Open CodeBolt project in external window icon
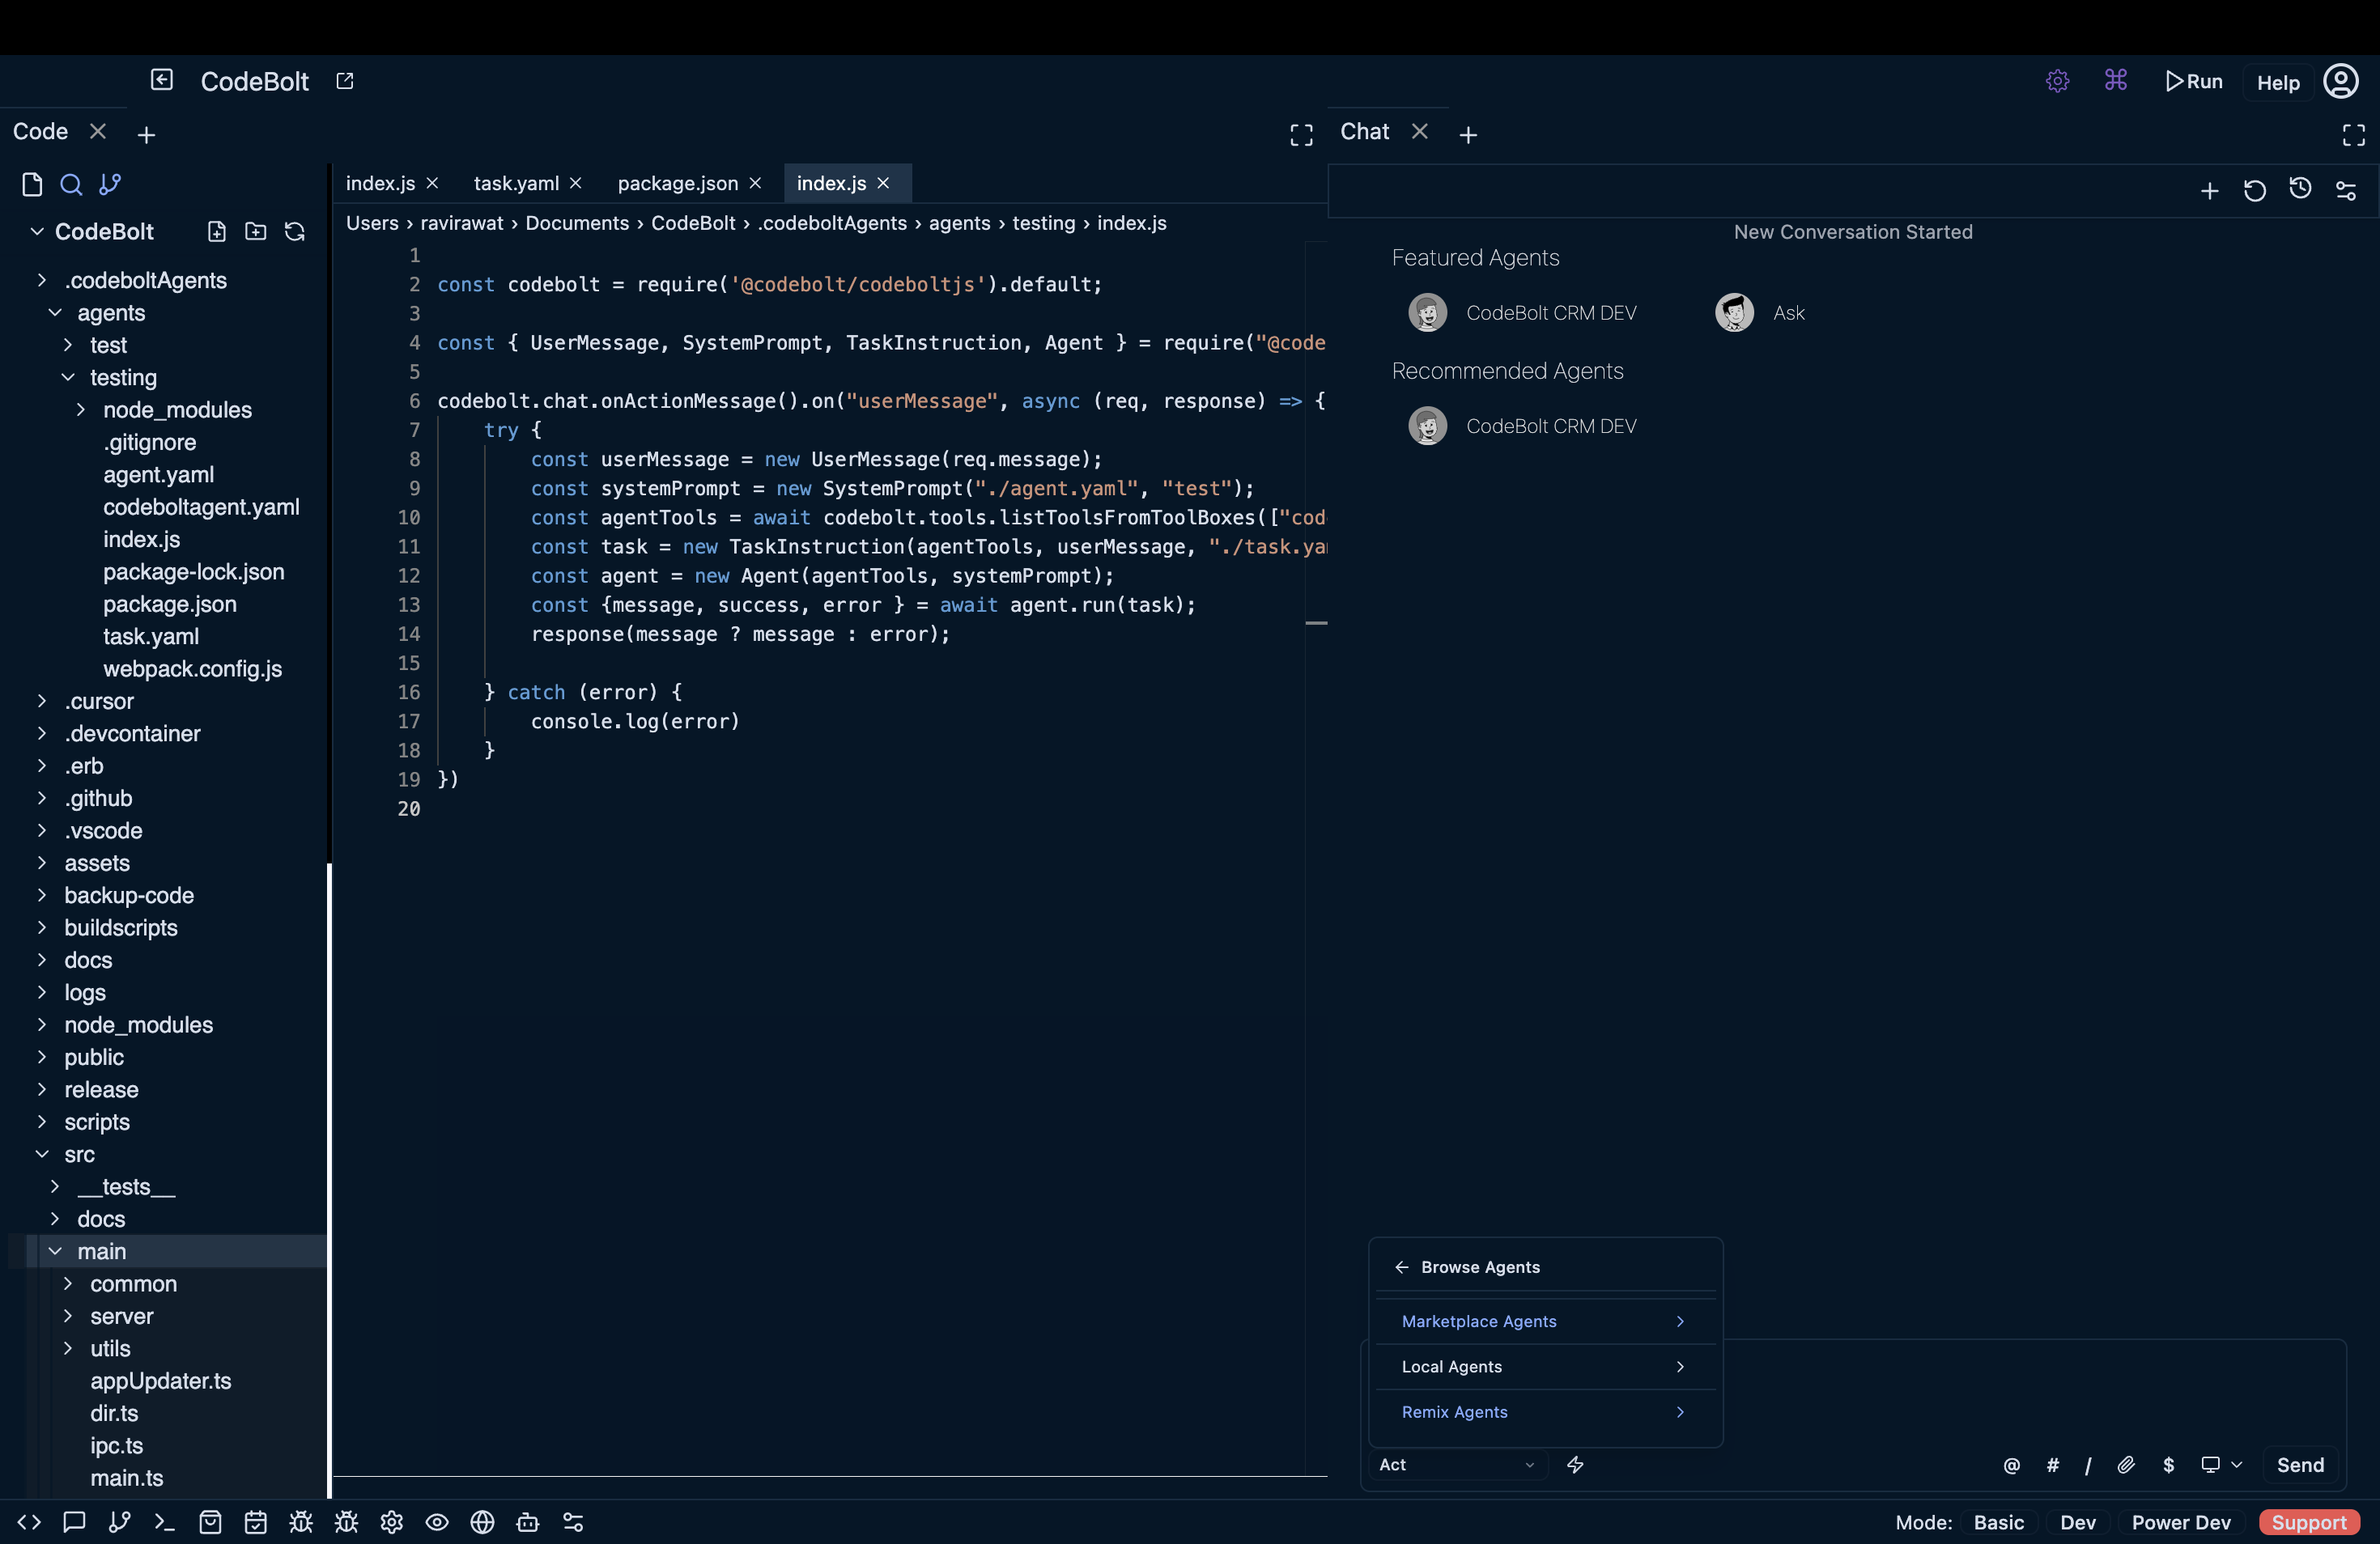The width and height of the screenshot is (2380, 1544). pos(345,81)
